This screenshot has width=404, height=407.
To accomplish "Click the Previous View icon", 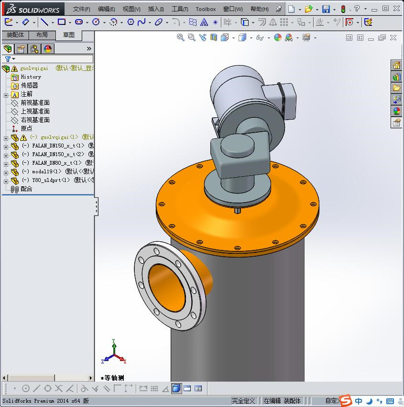I will [203, 38].
